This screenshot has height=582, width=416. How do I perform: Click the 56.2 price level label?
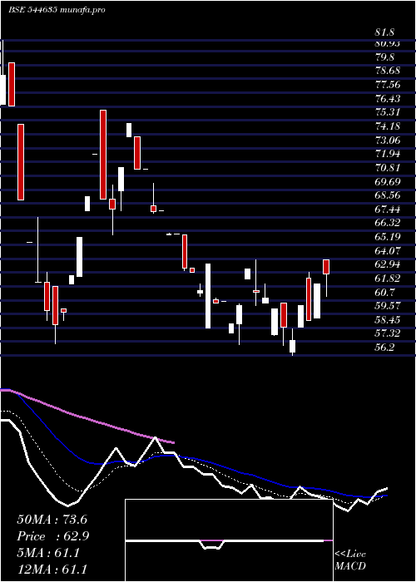[384, 348]
